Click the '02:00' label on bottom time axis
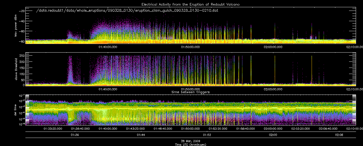The image size is (363, 146). coord(273,135)
